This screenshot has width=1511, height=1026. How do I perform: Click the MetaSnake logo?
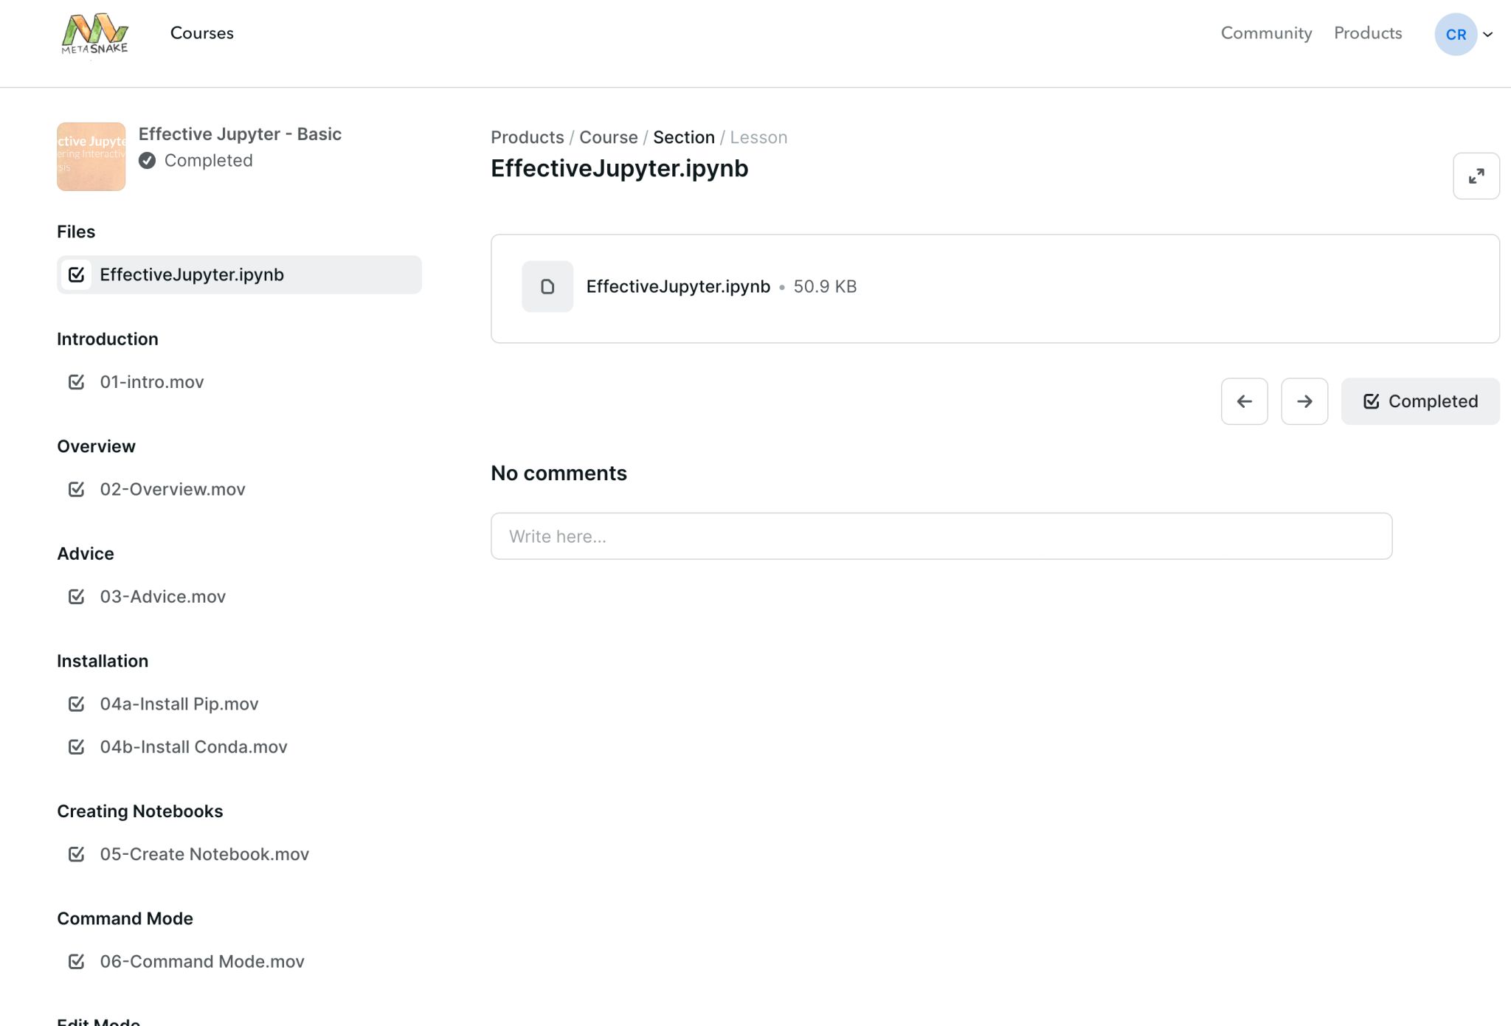(x=94, y=34)
